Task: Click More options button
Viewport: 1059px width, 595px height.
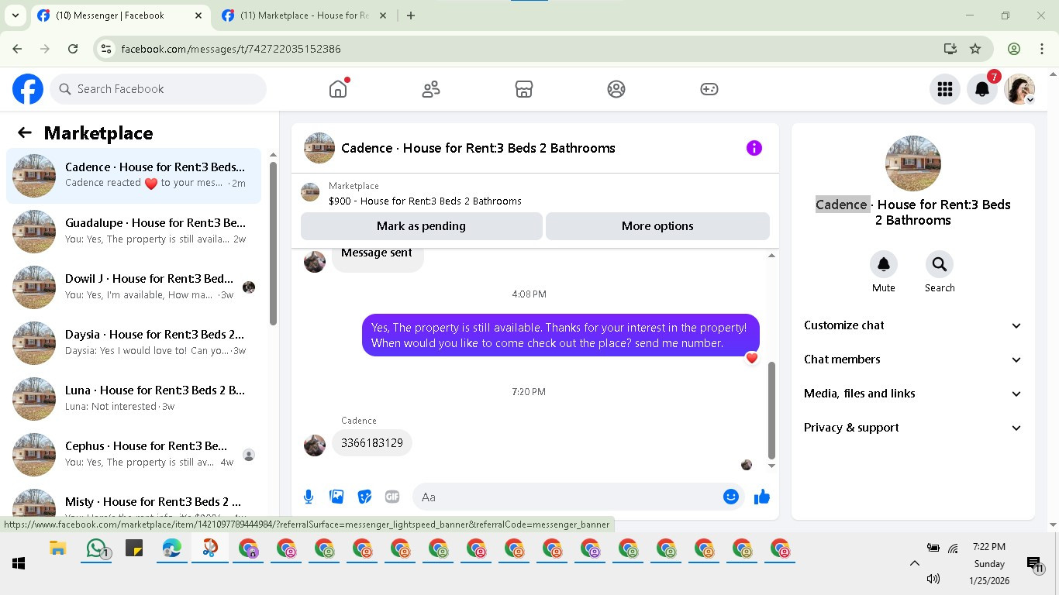Action: click(657, 226)
